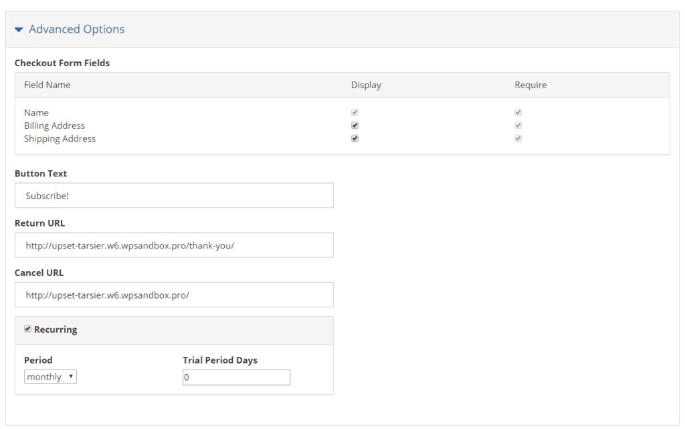Focus the Button Text input field

[x=174, y=196]
